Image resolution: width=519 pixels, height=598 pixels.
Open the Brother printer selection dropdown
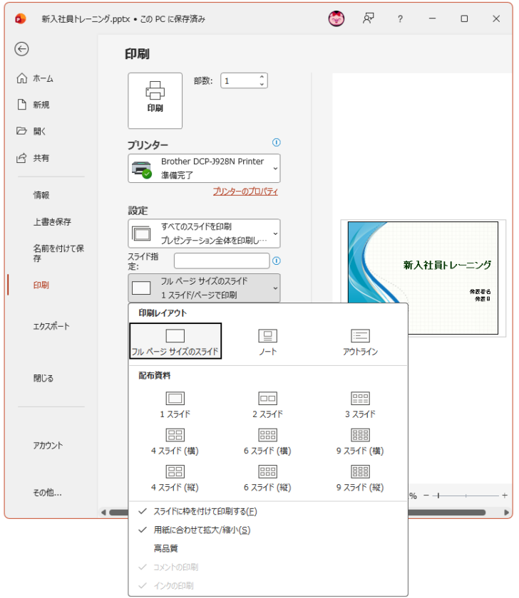tap(204, 168)
